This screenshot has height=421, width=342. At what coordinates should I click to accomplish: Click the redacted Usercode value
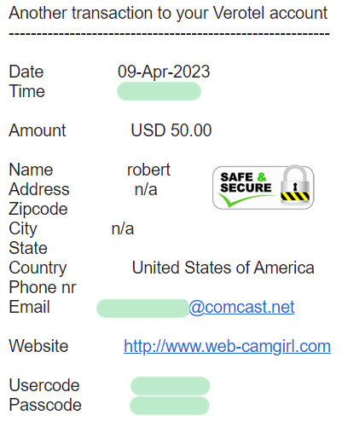(170, 386)
